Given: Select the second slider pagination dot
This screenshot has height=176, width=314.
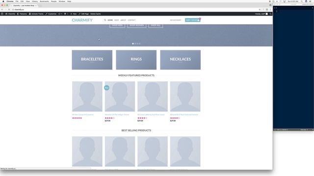Looking at the screenshot, I should tap(135, 44).
